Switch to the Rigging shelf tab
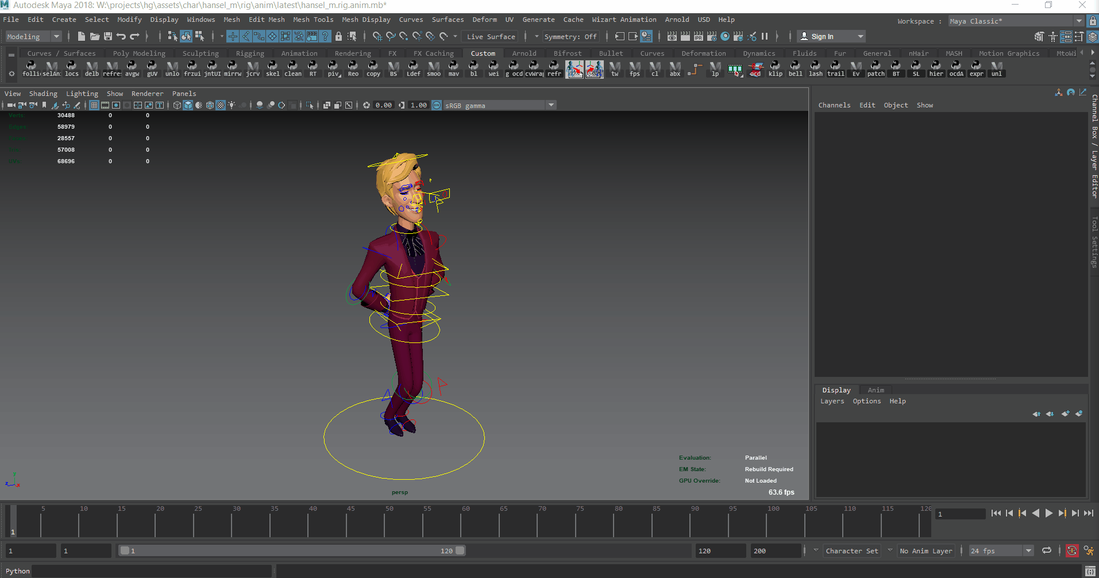 250,53
